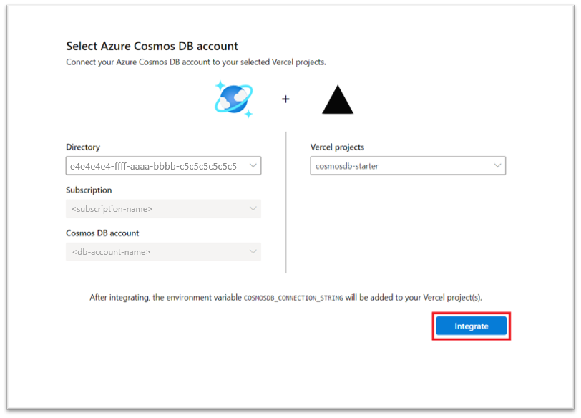Click the 'Subscription' field label
Screen dimensions: 581x418
click(x=89, y=190)
